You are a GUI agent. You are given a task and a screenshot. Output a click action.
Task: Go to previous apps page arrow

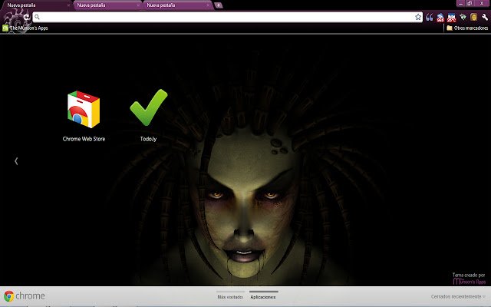pyautogui.click(x=16, y=161)
